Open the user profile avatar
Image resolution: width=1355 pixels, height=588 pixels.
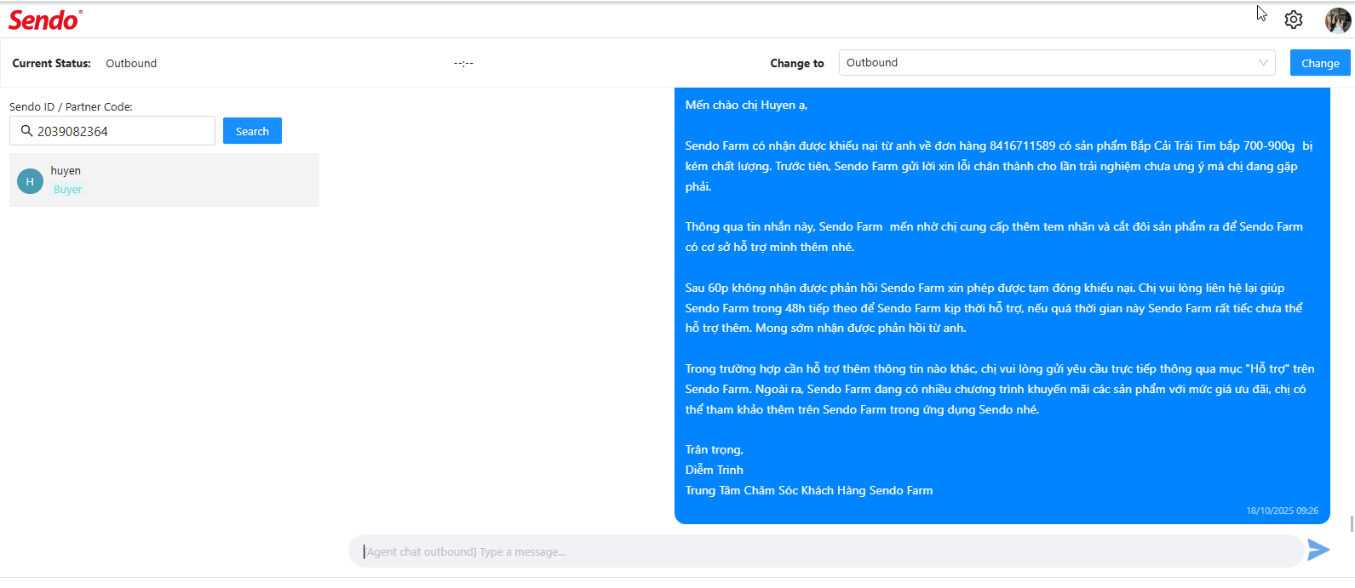(1338, 20)
